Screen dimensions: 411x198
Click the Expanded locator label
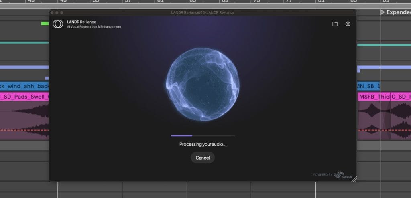398,12
